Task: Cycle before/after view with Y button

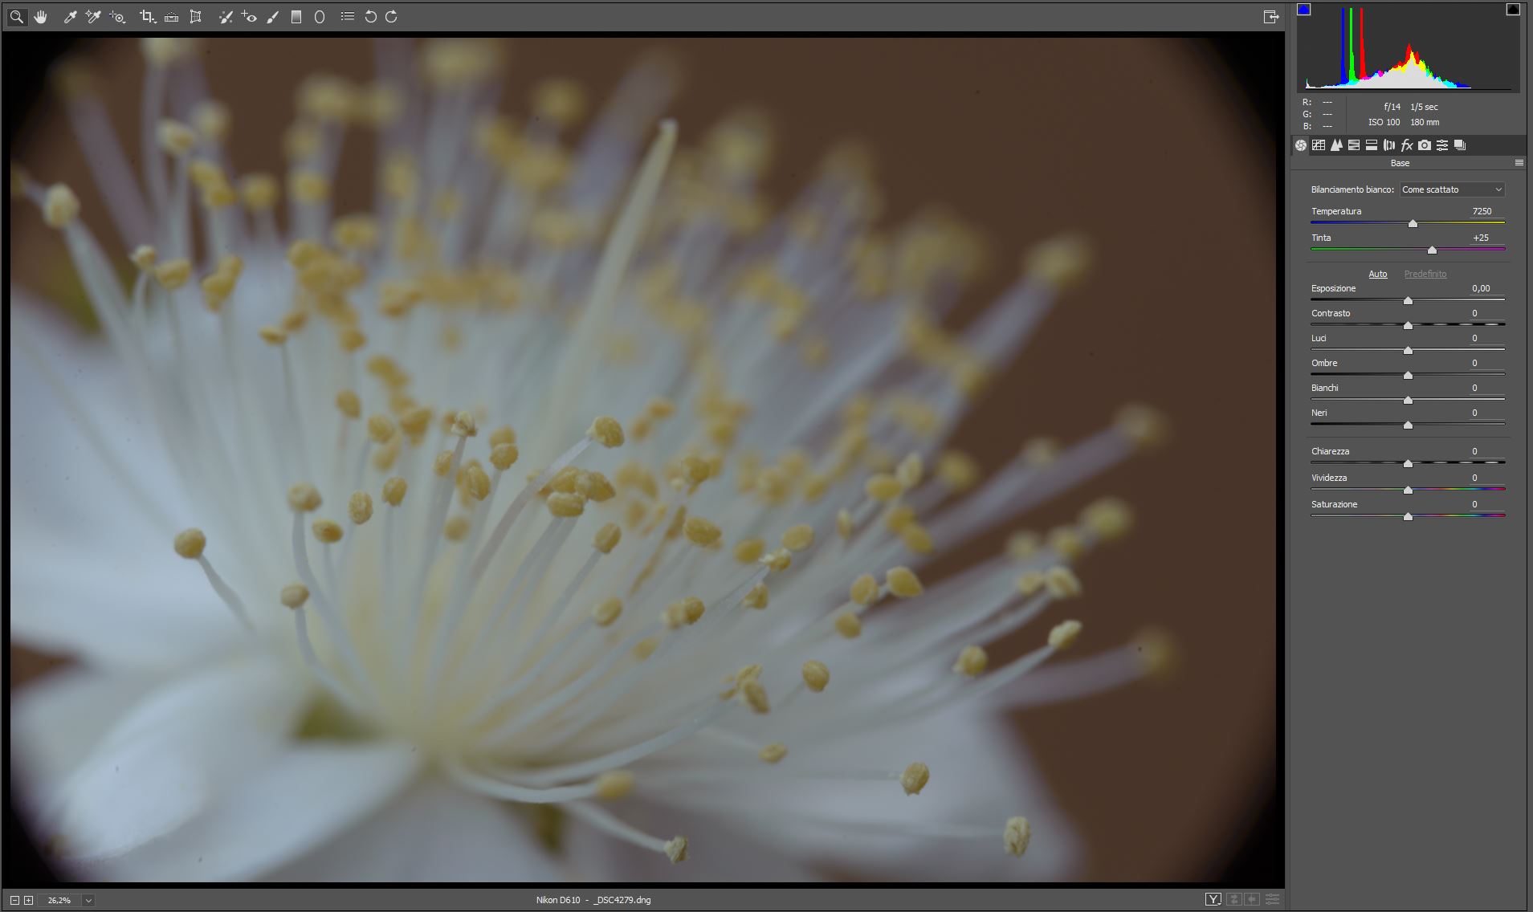Action: pyautogui.click(x=1213, y=900)
